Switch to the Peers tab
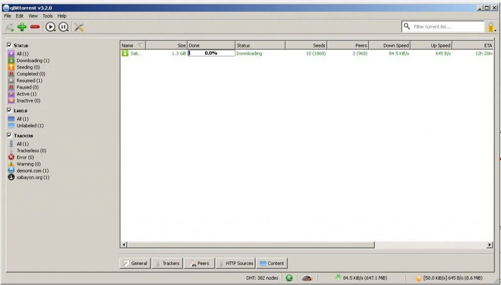Image resolution: width=501 pixels, height=285 pixels. (200, 263)
